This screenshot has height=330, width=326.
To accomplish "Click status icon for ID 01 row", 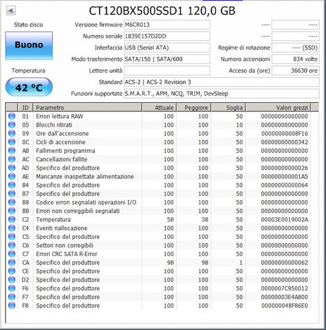I will tap(12, 116).
